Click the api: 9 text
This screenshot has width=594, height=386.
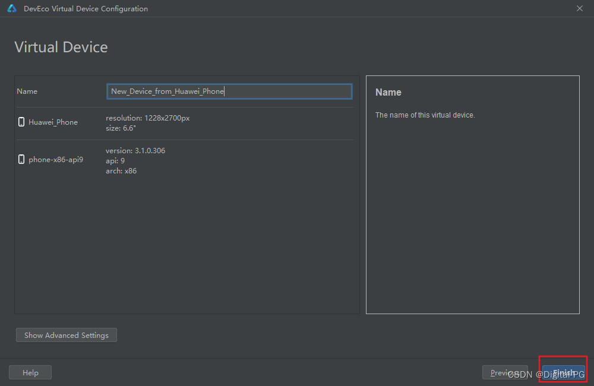pos(115,160)
